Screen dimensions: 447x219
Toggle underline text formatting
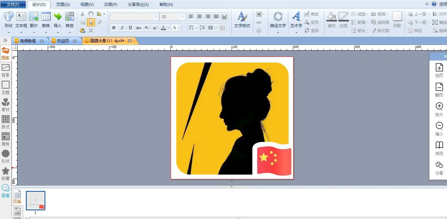coord(130,28)
